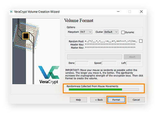Click the Randomness Collected From Mouse Movements label
This screenshot has height=113, width=155.
pyautogui.click(x=93, y=86)
